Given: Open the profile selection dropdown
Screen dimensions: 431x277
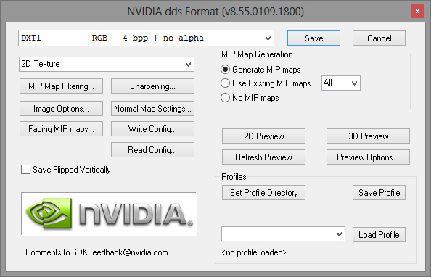Looking at the screenshot, I should (283, 234).
